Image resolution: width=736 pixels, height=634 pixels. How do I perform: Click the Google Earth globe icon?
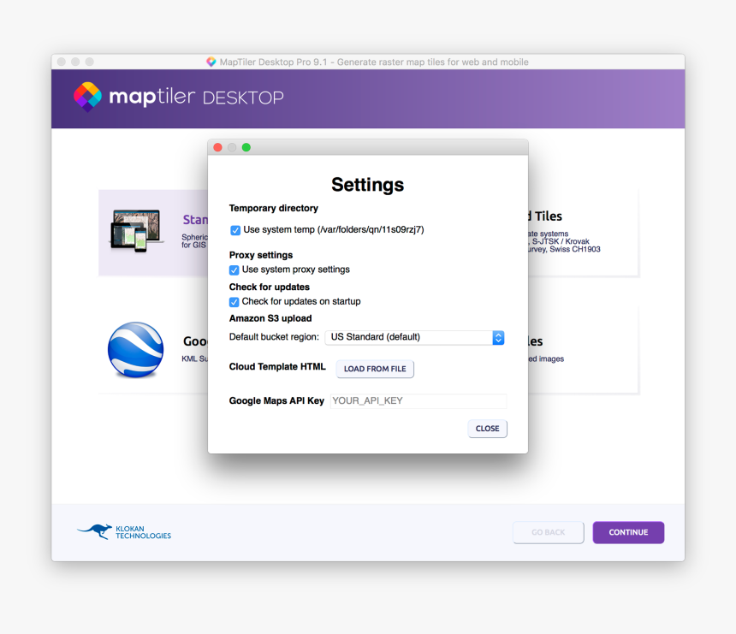click(136, 350)
